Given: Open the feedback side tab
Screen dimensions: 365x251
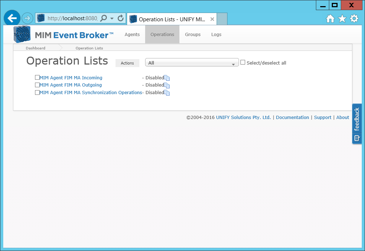Looking at the screenshot, I should 357,124.
